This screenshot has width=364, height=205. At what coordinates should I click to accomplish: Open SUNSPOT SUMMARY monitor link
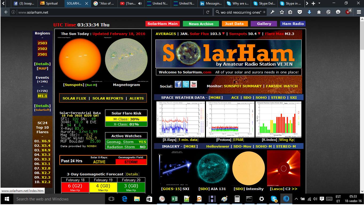(x=242, y=86)
